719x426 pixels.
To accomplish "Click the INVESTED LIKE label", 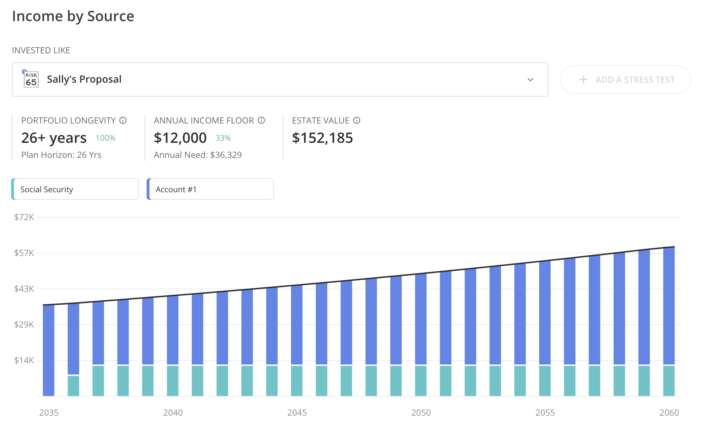I will 41,50.
